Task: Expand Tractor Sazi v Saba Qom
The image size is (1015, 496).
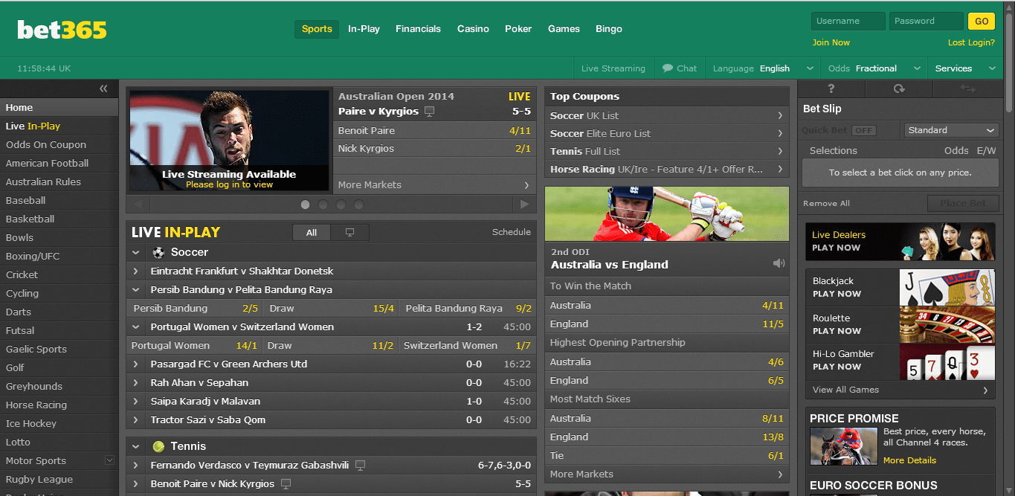Action: (x=136, y=420)
